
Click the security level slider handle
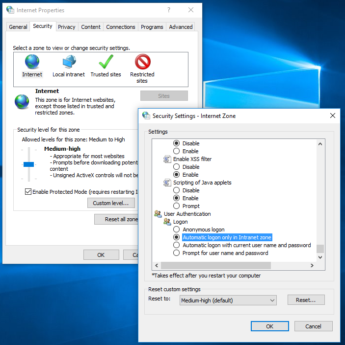click(x=29, y=164)
